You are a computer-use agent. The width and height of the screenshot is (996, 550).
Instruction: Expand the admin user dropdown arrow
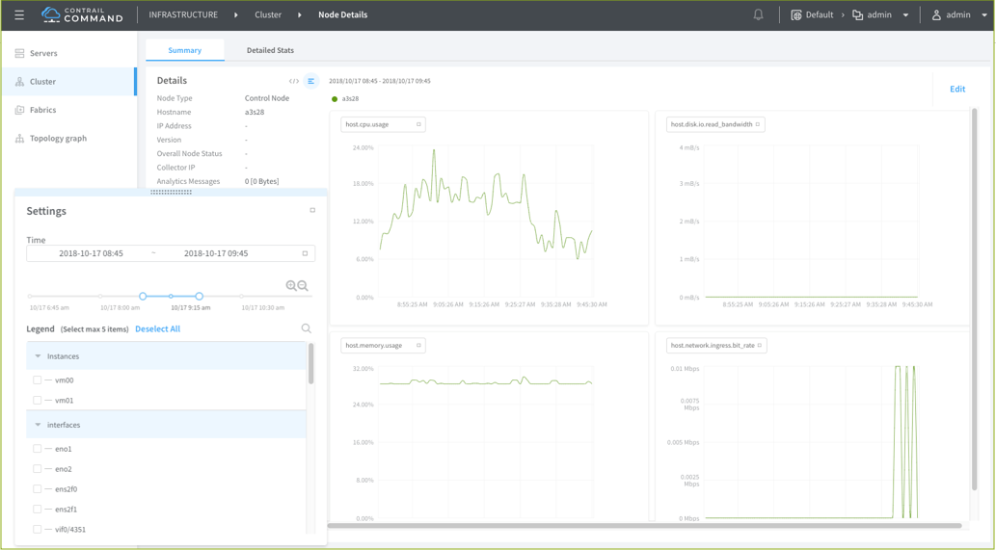coord(984,15)
